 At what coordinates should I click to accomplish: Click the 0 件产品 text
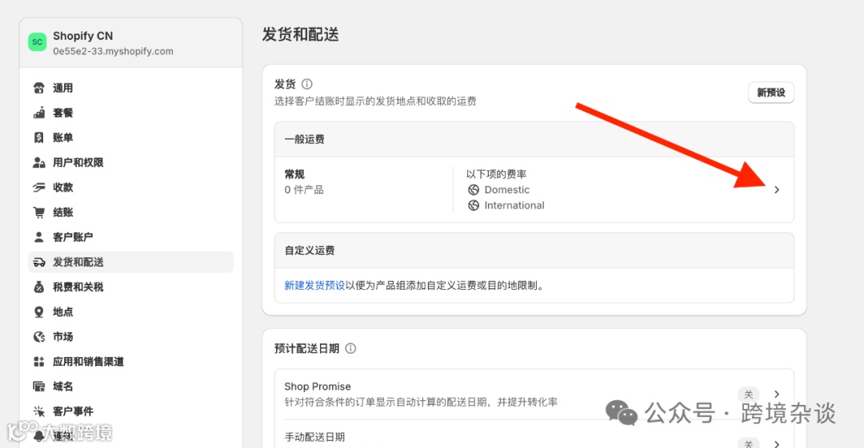[304, 190]
